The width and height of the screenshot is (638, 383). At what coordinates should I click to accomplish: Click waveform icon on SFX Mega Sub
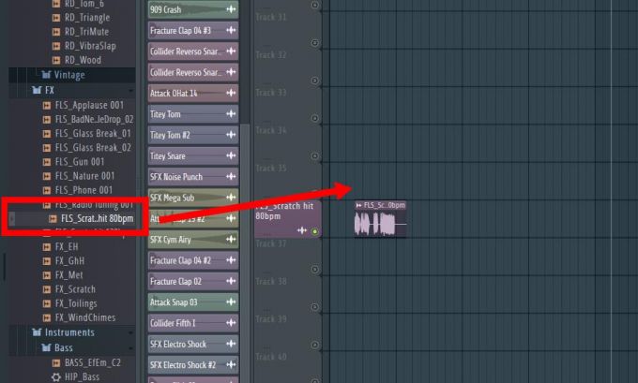(231, 198)
